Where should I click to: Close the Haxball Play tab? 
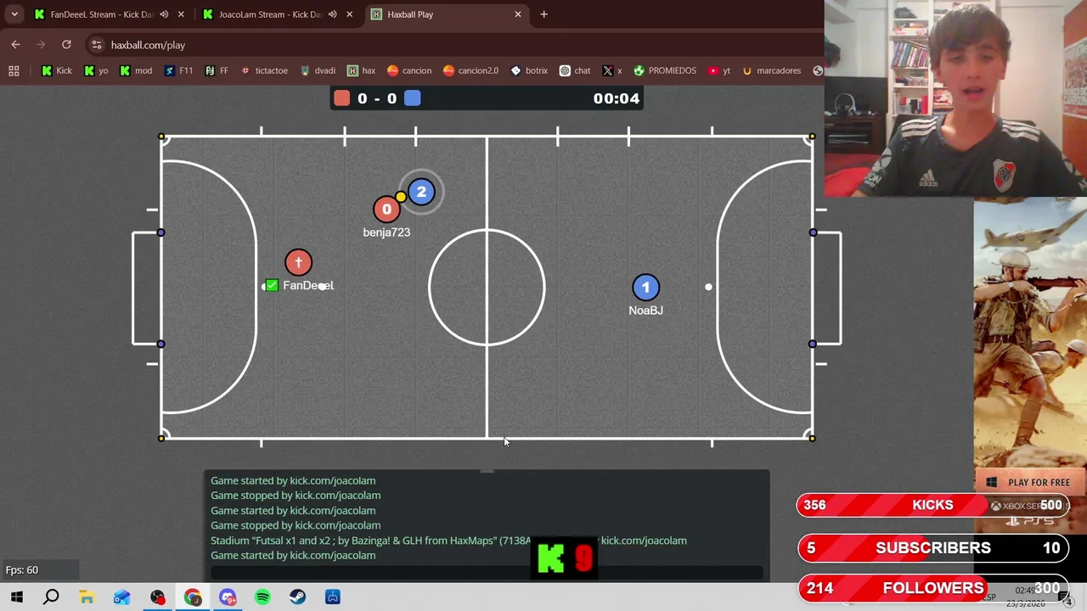[517, 14]
